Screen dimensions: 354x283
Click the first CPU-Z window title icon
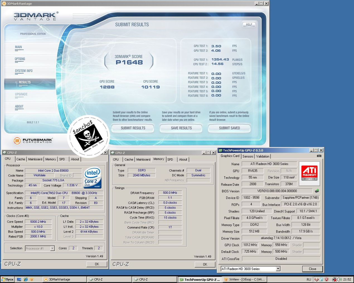5,153
